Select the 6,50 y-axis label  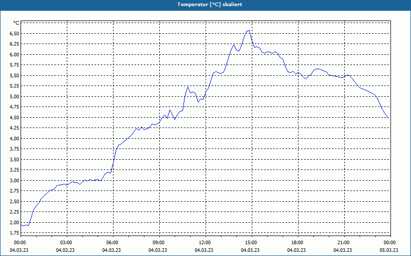coord(14,33)
